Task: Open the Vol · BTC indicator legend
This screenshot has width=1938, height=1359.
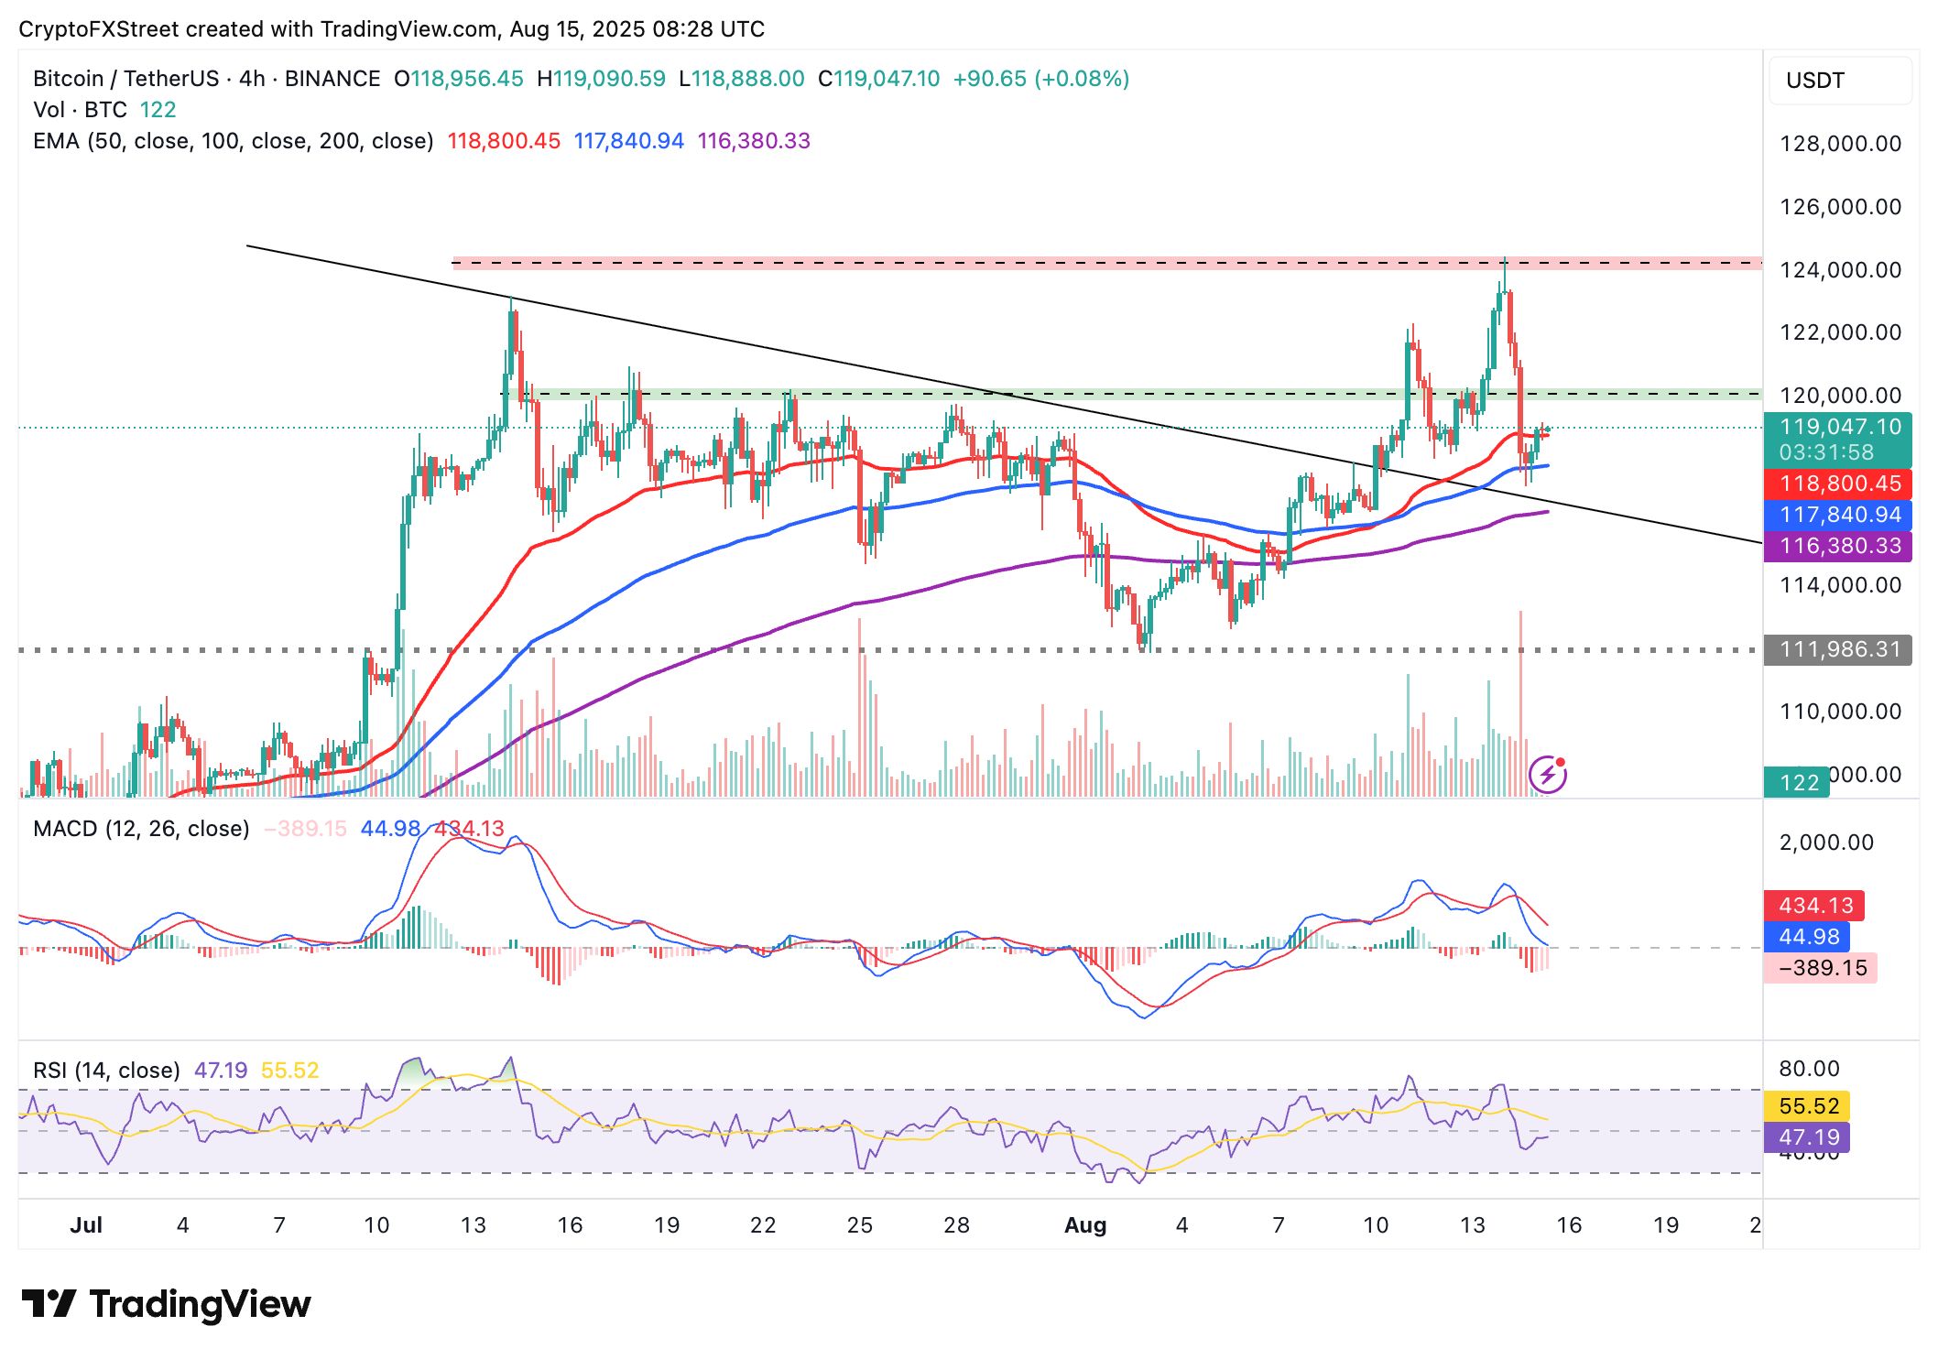Action: [x=80, y=110]
